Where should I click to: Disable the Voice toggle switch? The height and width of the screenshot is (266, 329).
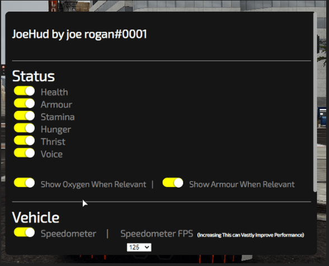[25, 153]
